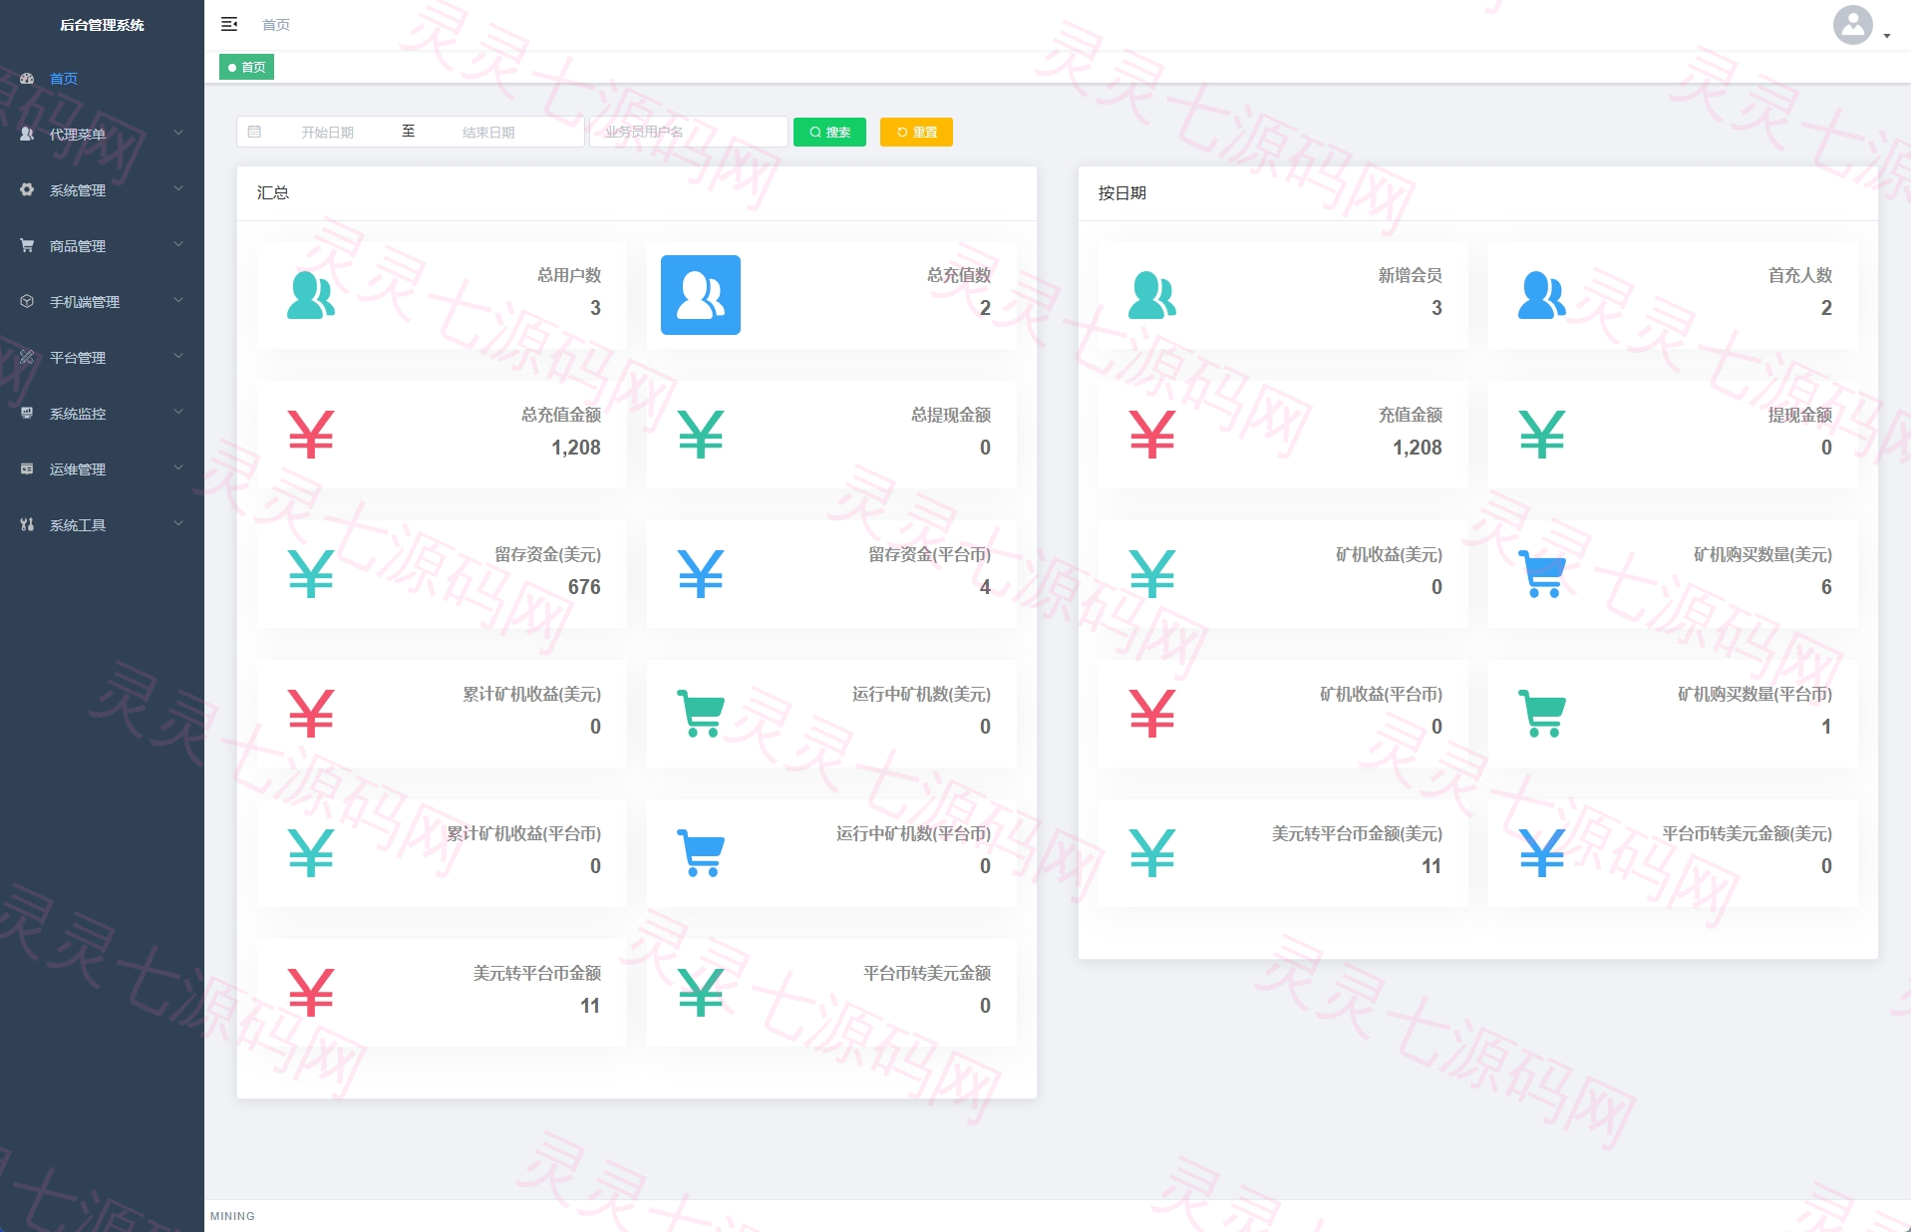Click the 后台管理系统 title
The image size is (1911, 1232).
pyautogui.click(x=102, y=25)
